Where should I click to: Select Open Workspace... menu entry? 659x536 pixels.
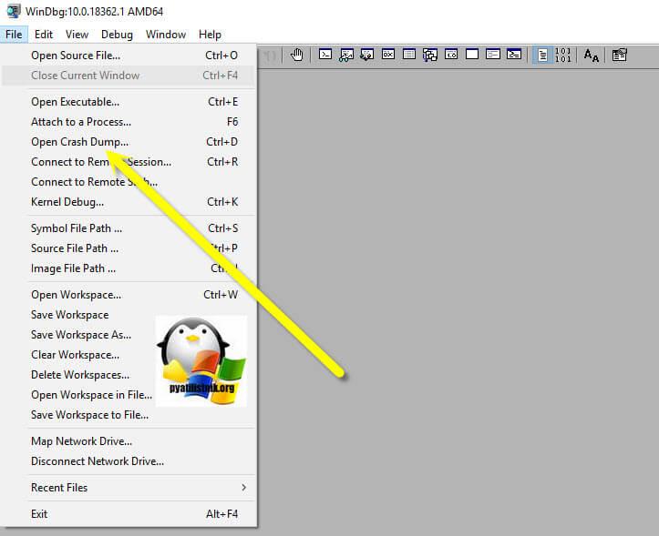point(129,295)
